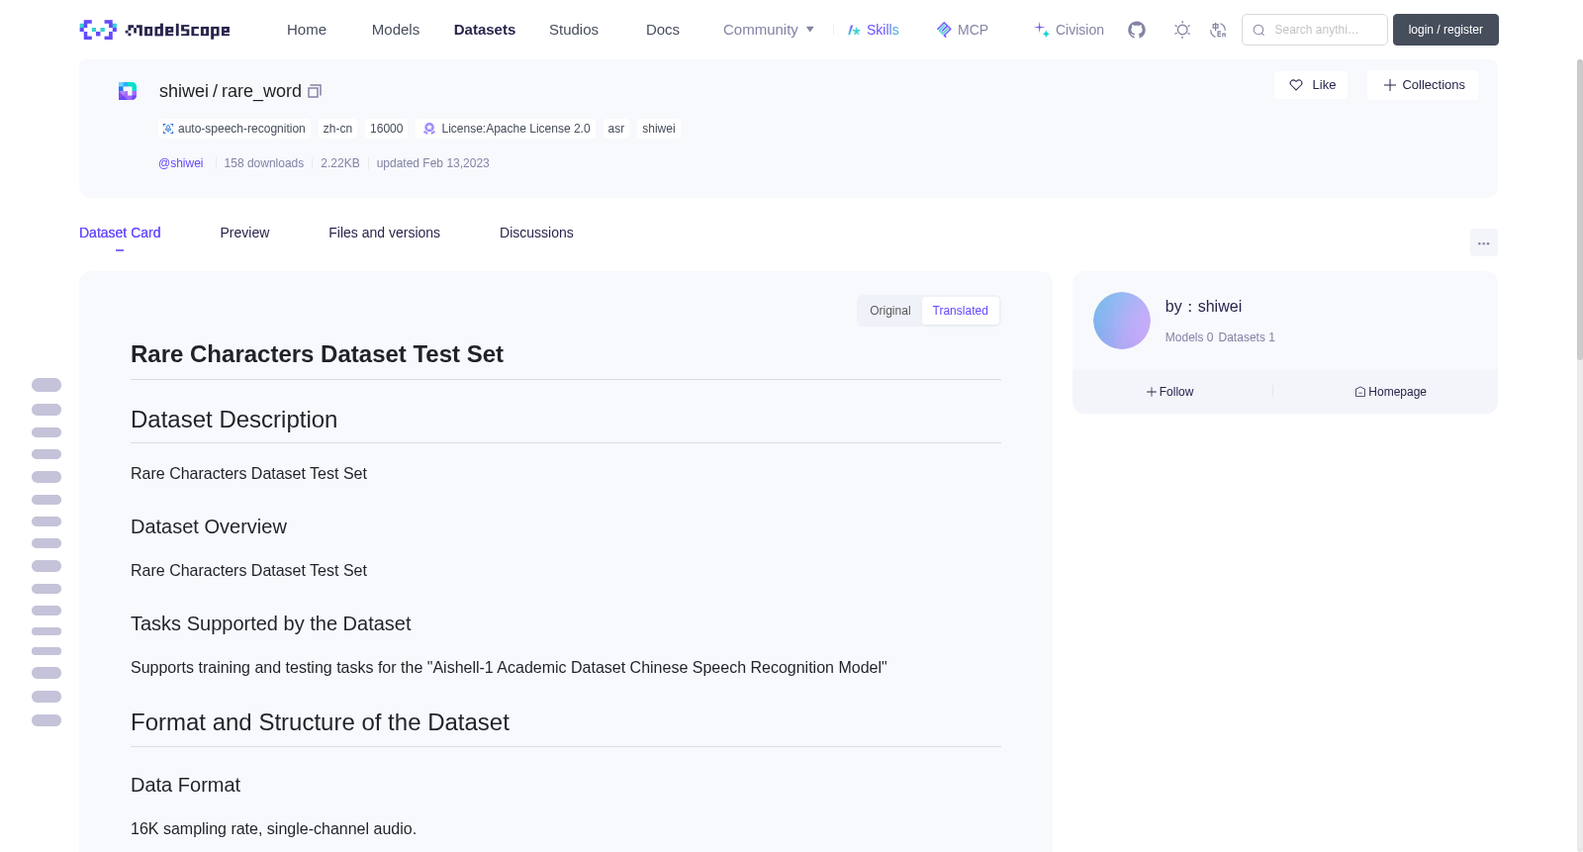Viewport: 1583px width, 852px height.
Task: Click the asr tag
Action: pyautogui.click(x=616, y=129)
